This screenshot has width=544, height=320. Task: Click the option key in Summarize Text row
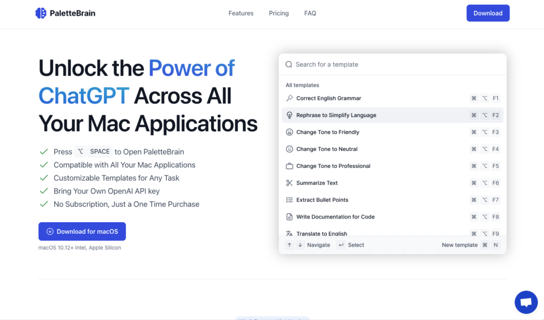click(484, 183)
